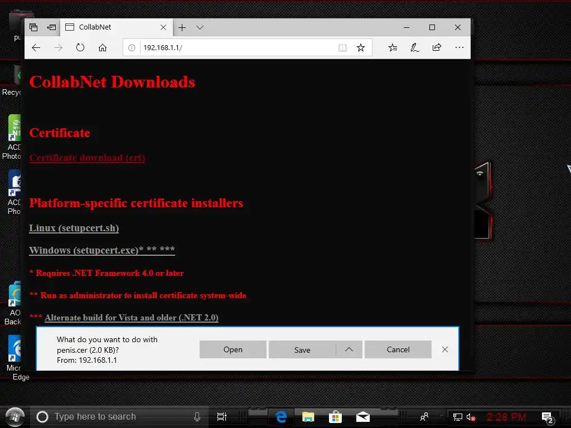Open network status tray icon
This screenshot has width=571, height=428.
point(457,417)
